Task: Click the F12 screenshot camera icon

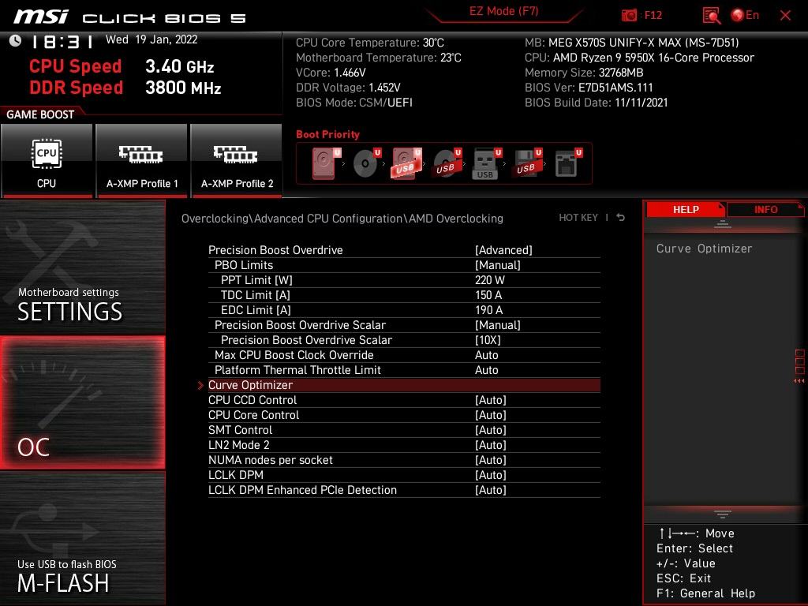Action: coord(629,15)
